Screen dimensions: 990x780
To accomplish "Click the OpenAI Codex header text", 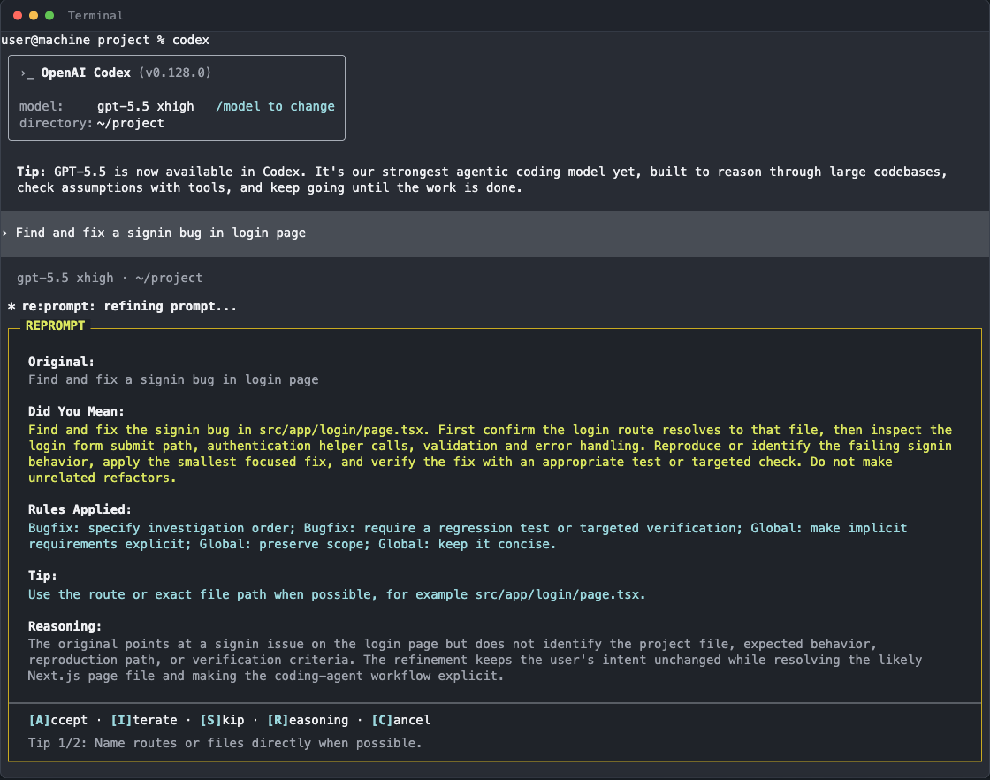I will (x=86, y=73).
